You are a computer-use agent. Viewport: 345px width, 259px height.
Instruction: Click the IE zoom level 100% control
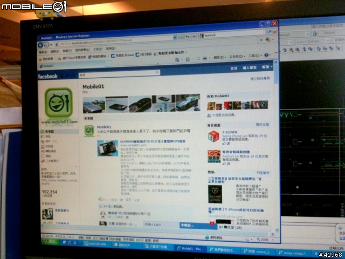[x=265, y=240]
